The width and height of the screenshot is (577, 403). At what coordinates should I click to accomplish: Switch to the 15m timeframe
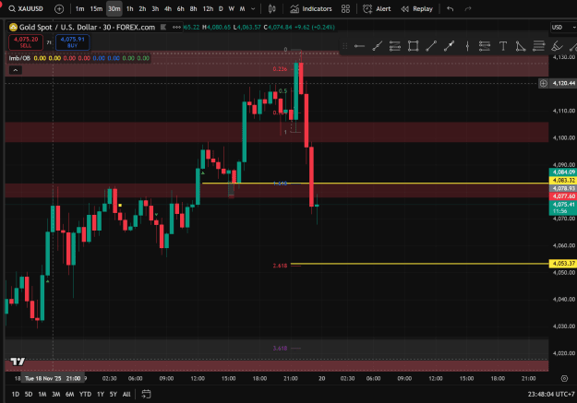pos(96,9)
